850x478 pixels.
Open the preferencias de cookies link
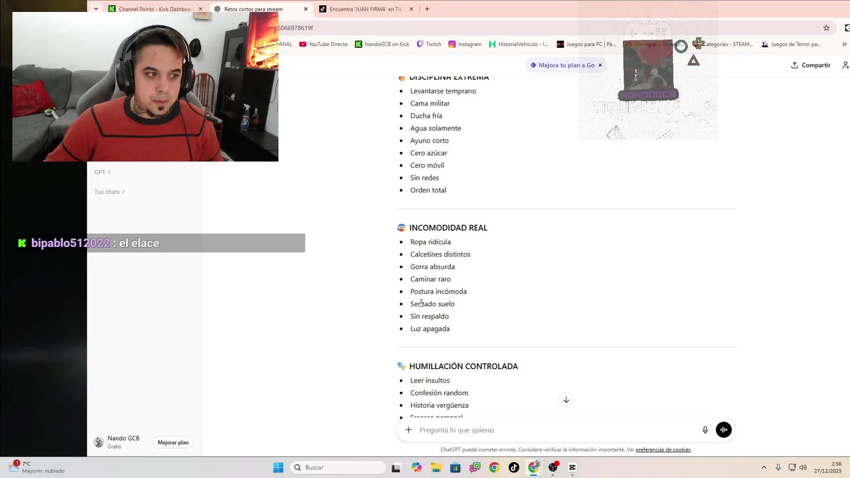pos(663,450)
